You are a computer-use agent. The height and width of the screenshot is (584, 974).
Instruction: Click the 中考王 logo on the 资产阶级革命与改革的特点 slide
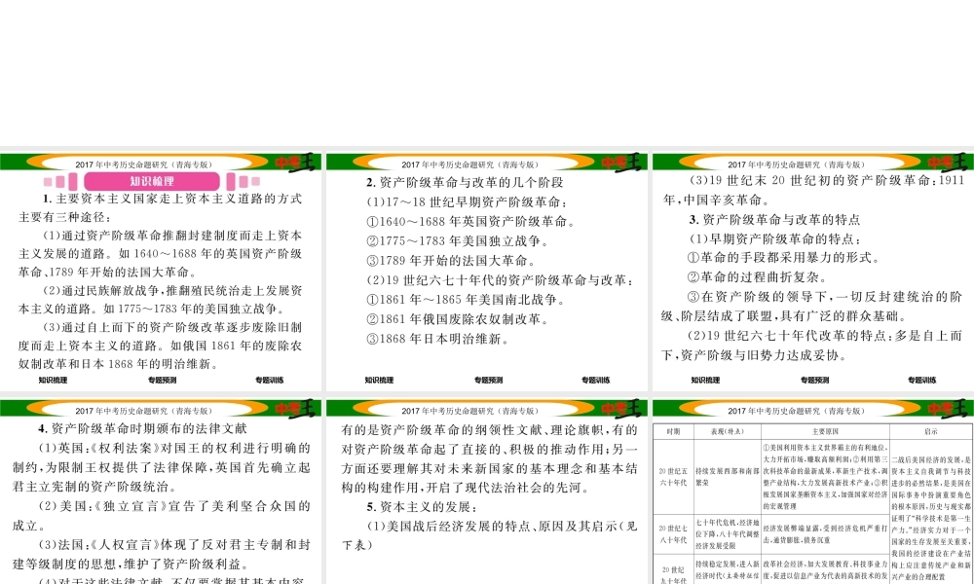[x=948, y=163]
